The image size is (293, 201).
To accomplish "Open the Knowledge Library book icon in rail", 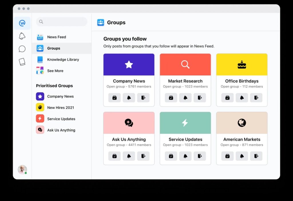I will coord(22,62).
